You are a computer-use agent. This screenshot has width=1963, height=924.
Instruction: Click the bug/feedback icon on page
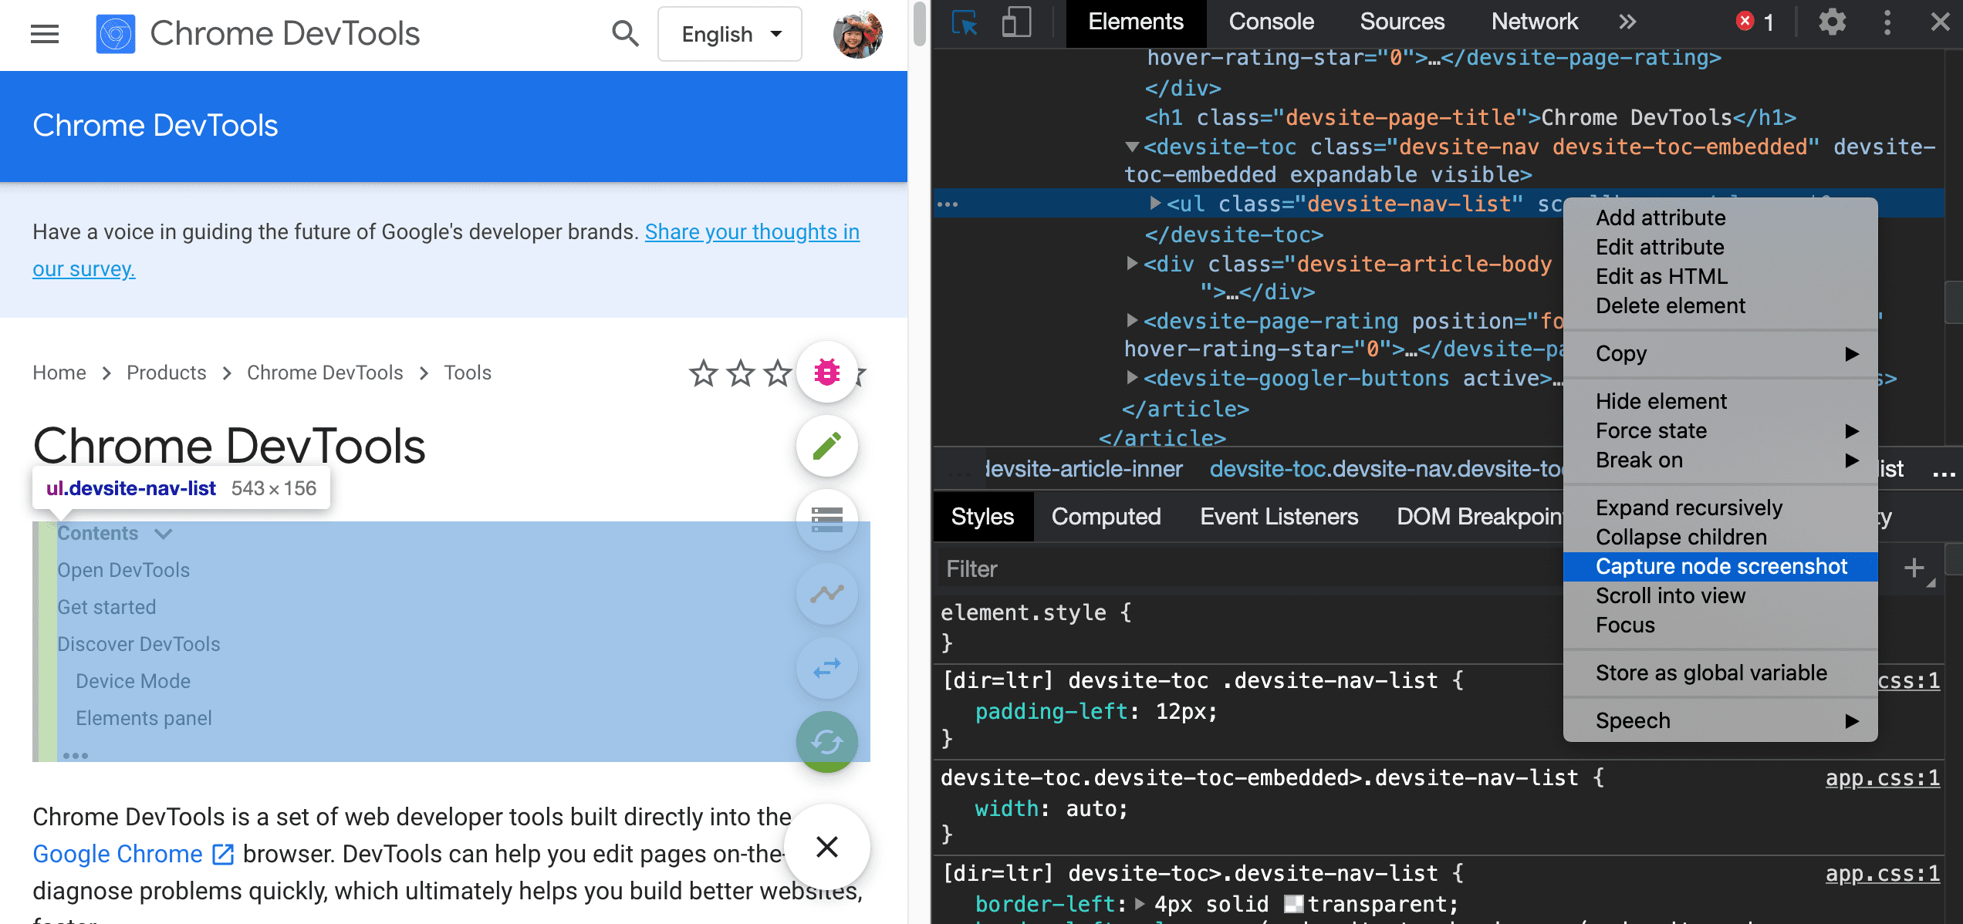pos(825,372)
